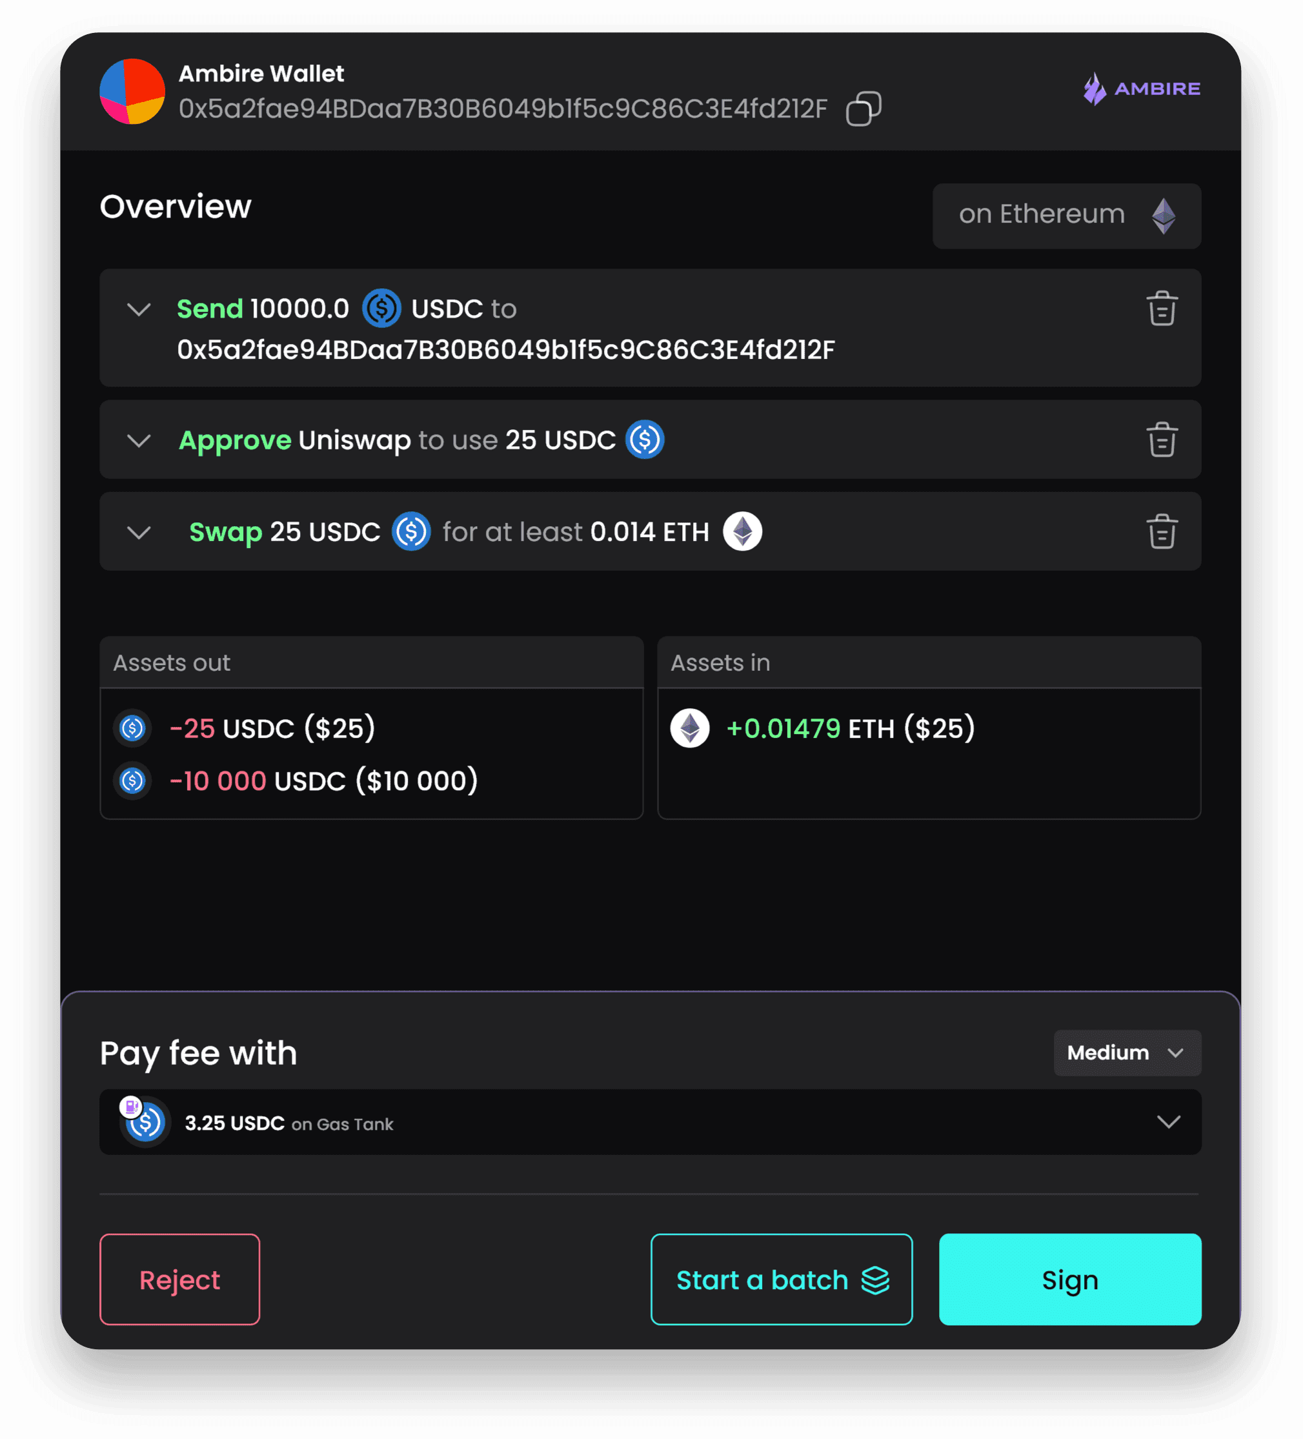Expand the Swap USDC transaction details
This screenshot has height=1439, width=1303.
[x=139, y=533]
